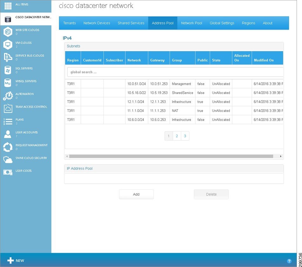302x267 pixels.
Task: Sort by the Modified On column header
Action: click(267, 58)
